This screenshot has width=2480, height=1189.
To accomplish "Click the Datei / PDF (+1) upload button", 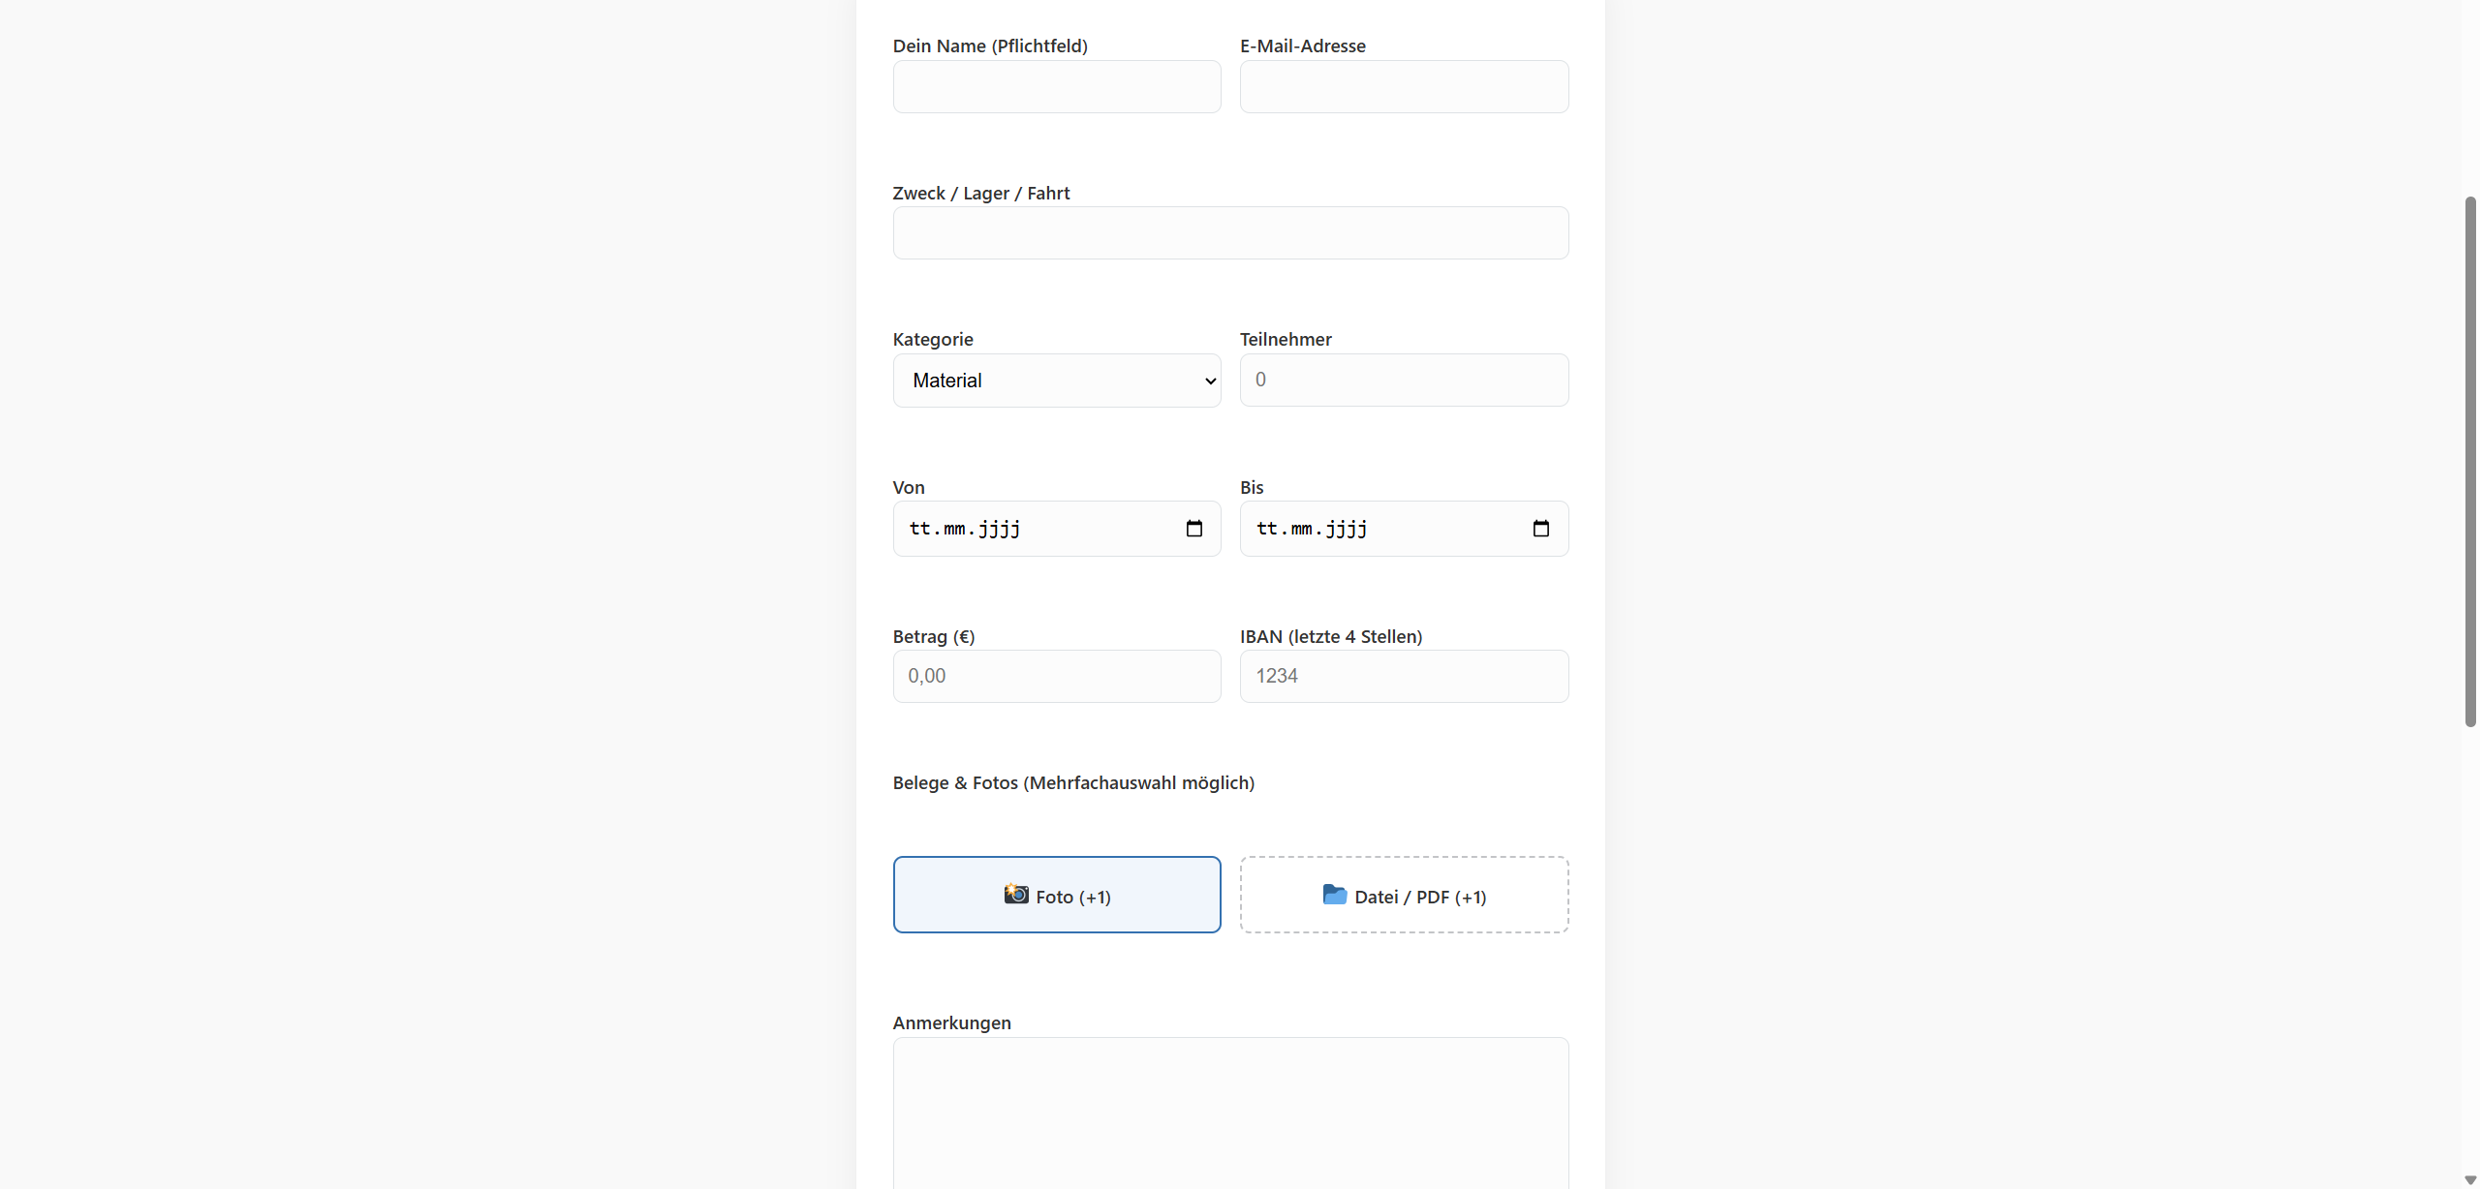I will [1404, 895].
